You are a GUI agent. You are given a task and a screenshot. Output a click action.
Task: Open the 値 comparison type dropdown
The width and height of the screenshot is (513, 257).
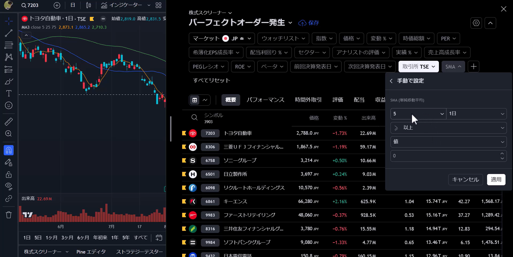point(449,142)
